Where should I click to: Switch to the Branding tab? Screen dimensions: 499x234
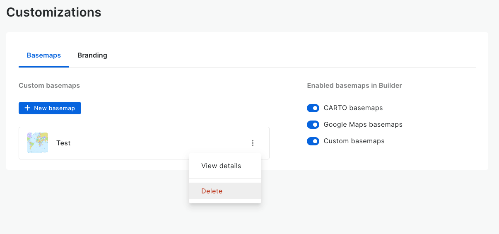tap(92, 55)
